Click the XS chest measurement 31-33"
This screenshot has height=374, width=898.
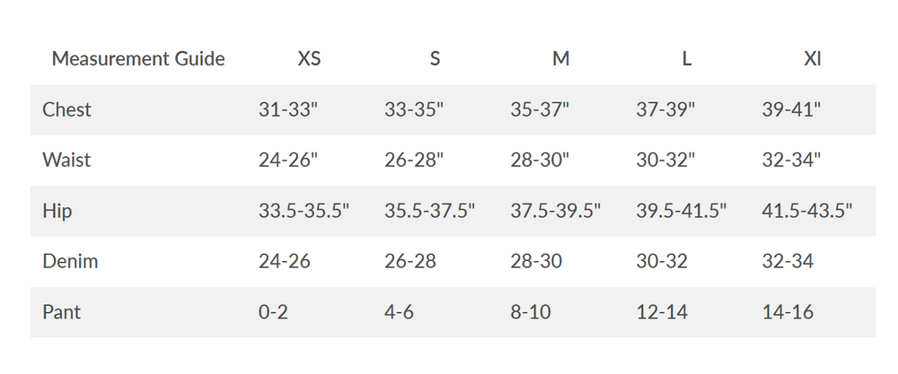288,109
